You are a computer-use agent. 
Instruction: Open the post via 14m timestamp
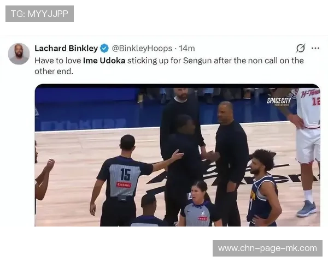187,48
